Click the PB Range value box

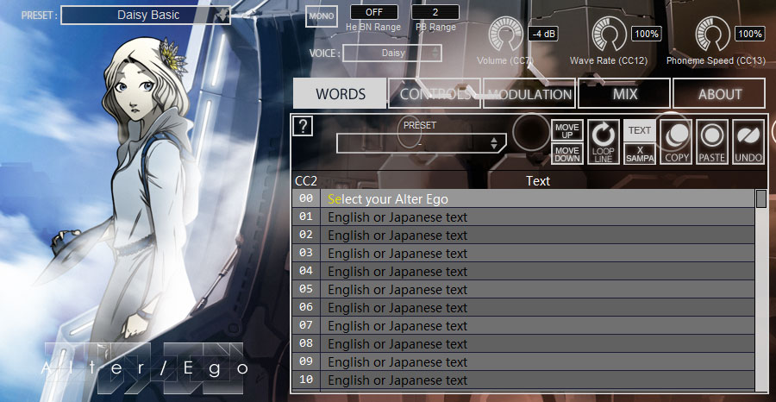tap(435, 12)
